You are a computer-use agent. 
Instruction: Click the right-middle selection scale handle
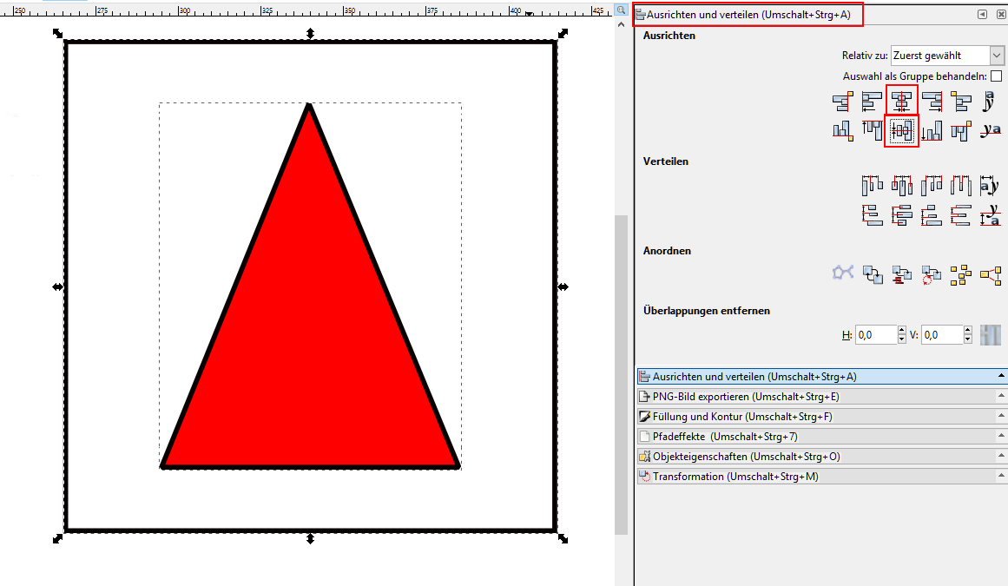coord(563,286)
